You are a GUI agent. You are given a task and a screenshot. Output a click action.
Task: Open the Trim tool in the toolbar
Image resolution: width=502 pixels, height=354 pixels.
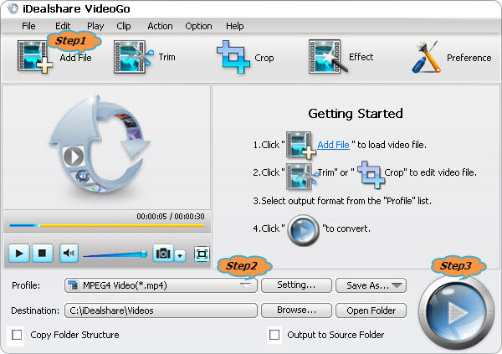click(134, 57)
